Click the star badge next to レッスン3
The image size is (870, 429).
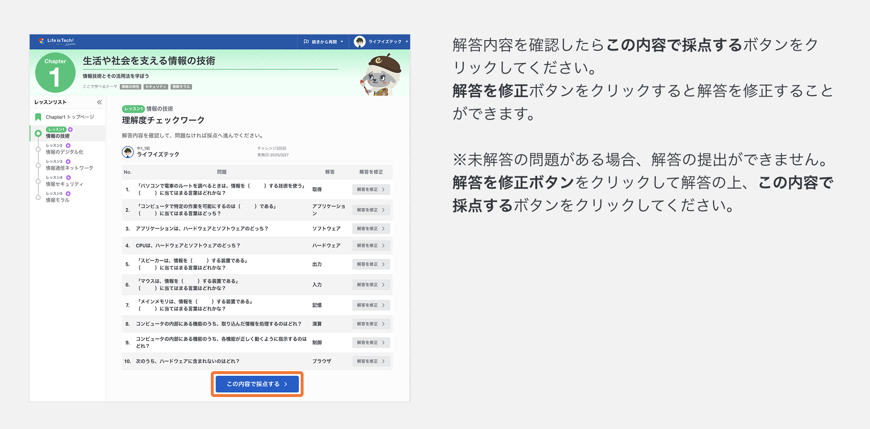click(68, 161)
